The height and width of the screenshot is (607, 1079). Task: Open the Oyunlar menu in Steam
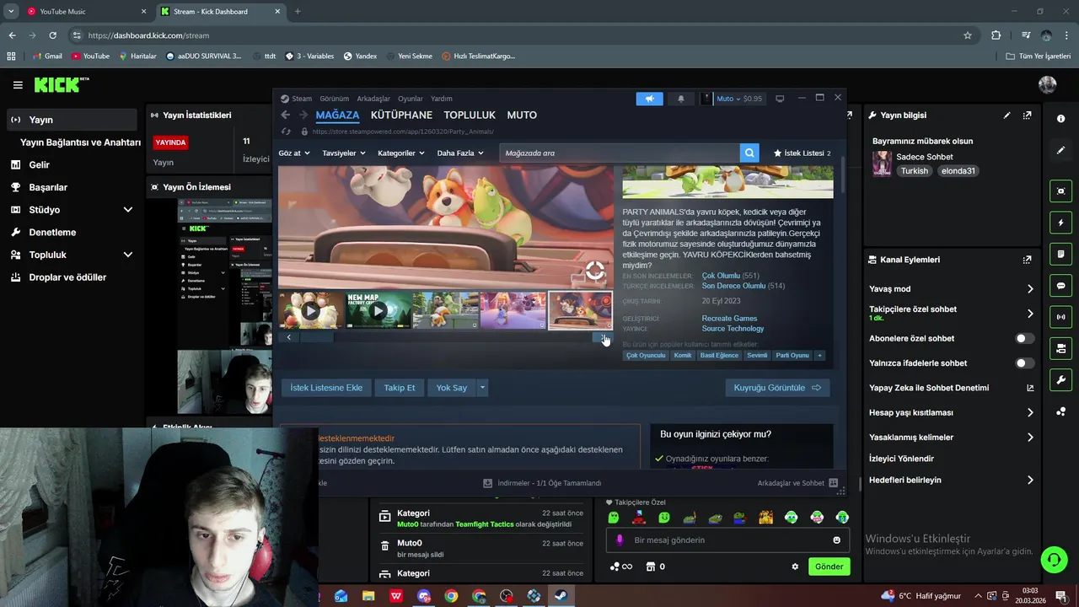pos(411,99)
